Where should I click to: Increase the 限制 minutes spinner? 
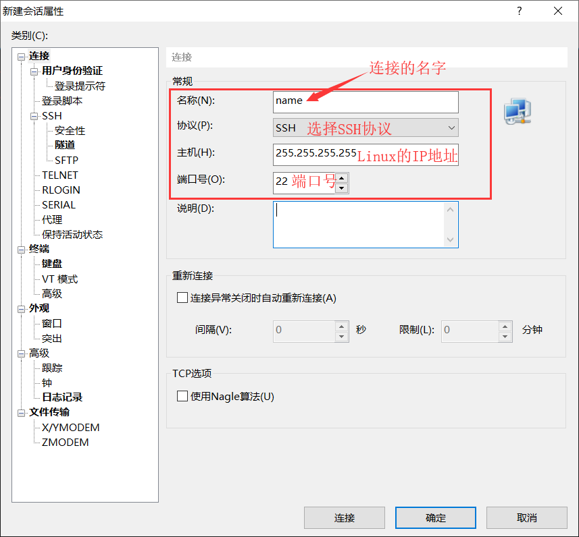click(505, 327)
